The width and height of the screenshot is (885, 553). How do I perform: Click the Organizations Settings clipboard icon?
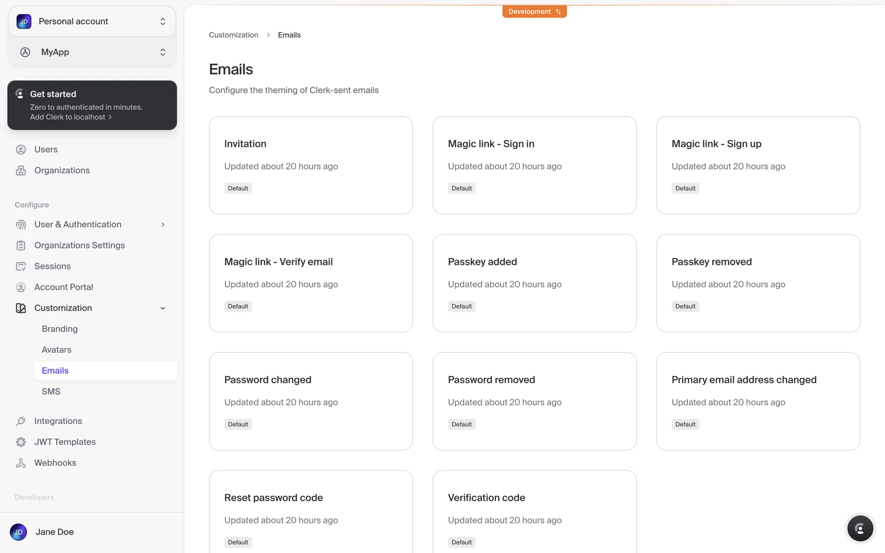pos(21,245)
